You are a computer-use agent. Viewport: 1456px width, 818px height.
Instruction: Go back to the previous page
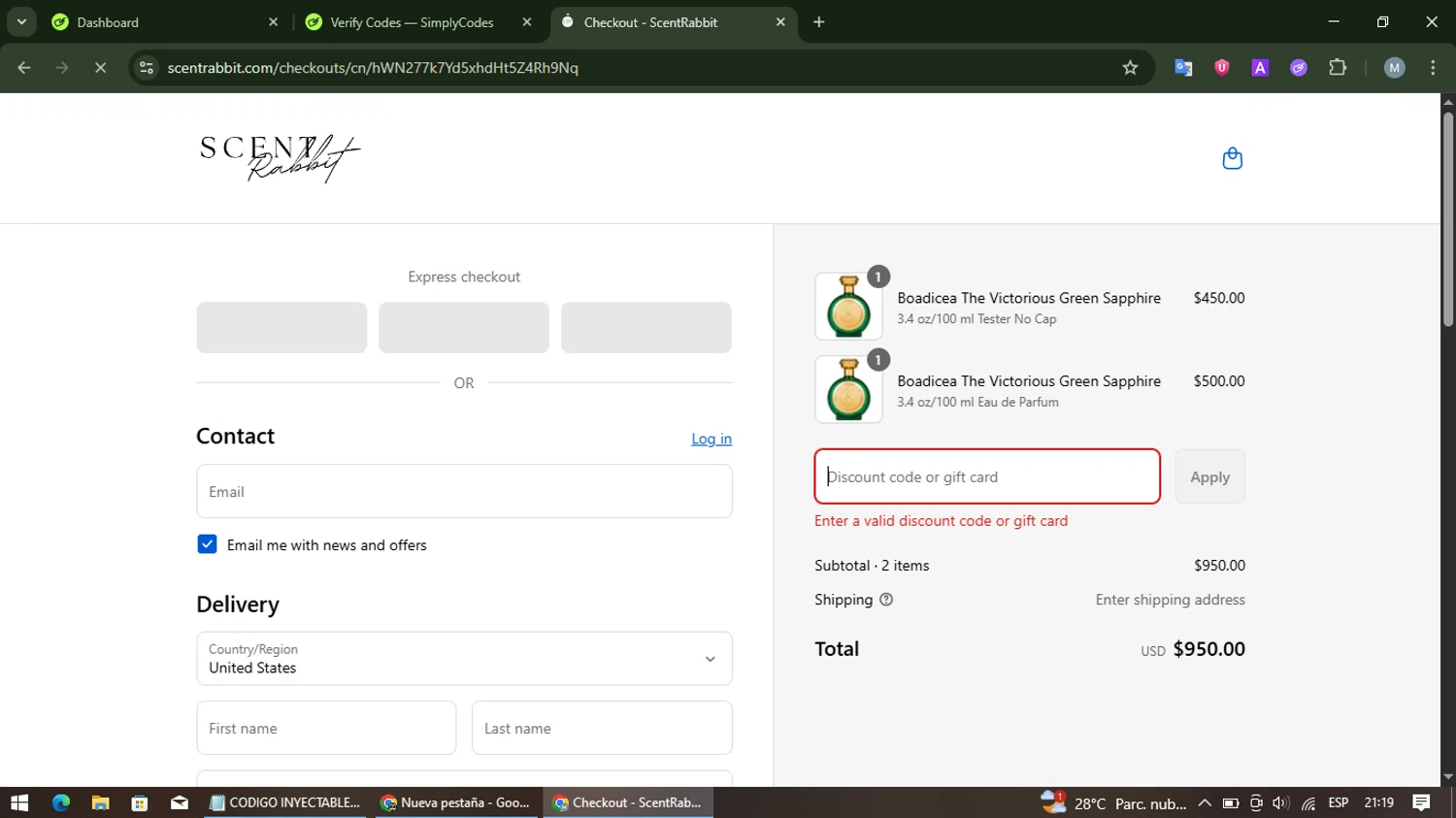[24, 68]
